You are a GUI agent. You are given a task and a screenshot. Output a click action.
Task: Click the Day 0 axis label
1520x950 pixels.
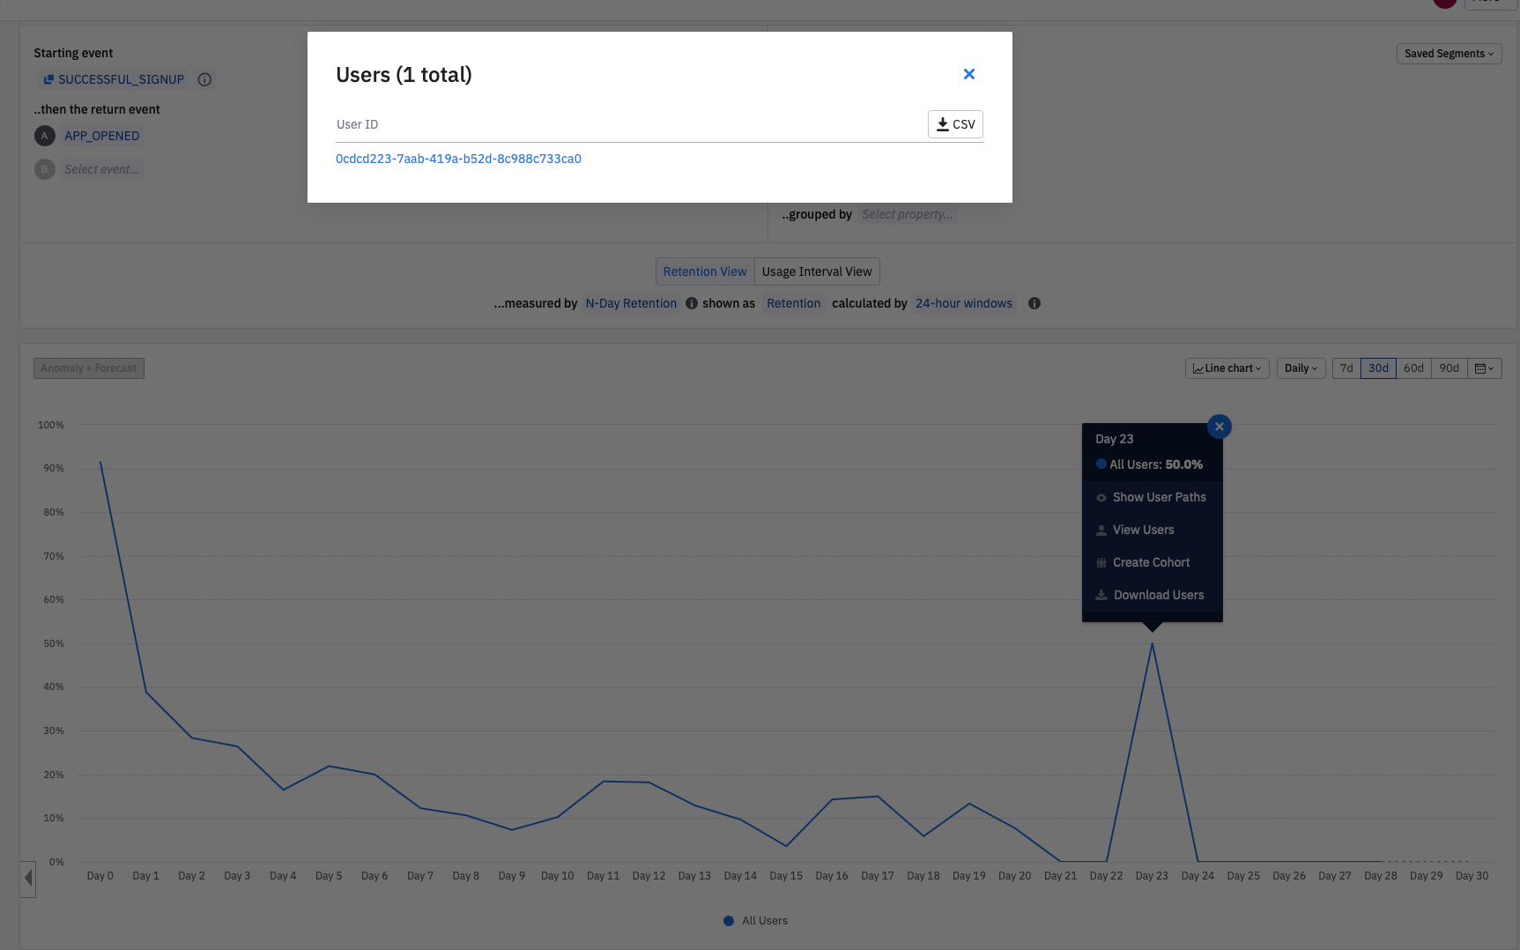click(100, 876)
